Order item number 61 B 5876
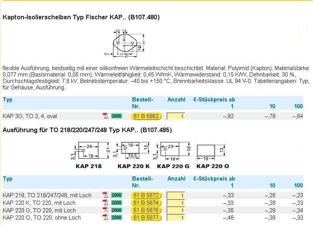 point(146,210)
